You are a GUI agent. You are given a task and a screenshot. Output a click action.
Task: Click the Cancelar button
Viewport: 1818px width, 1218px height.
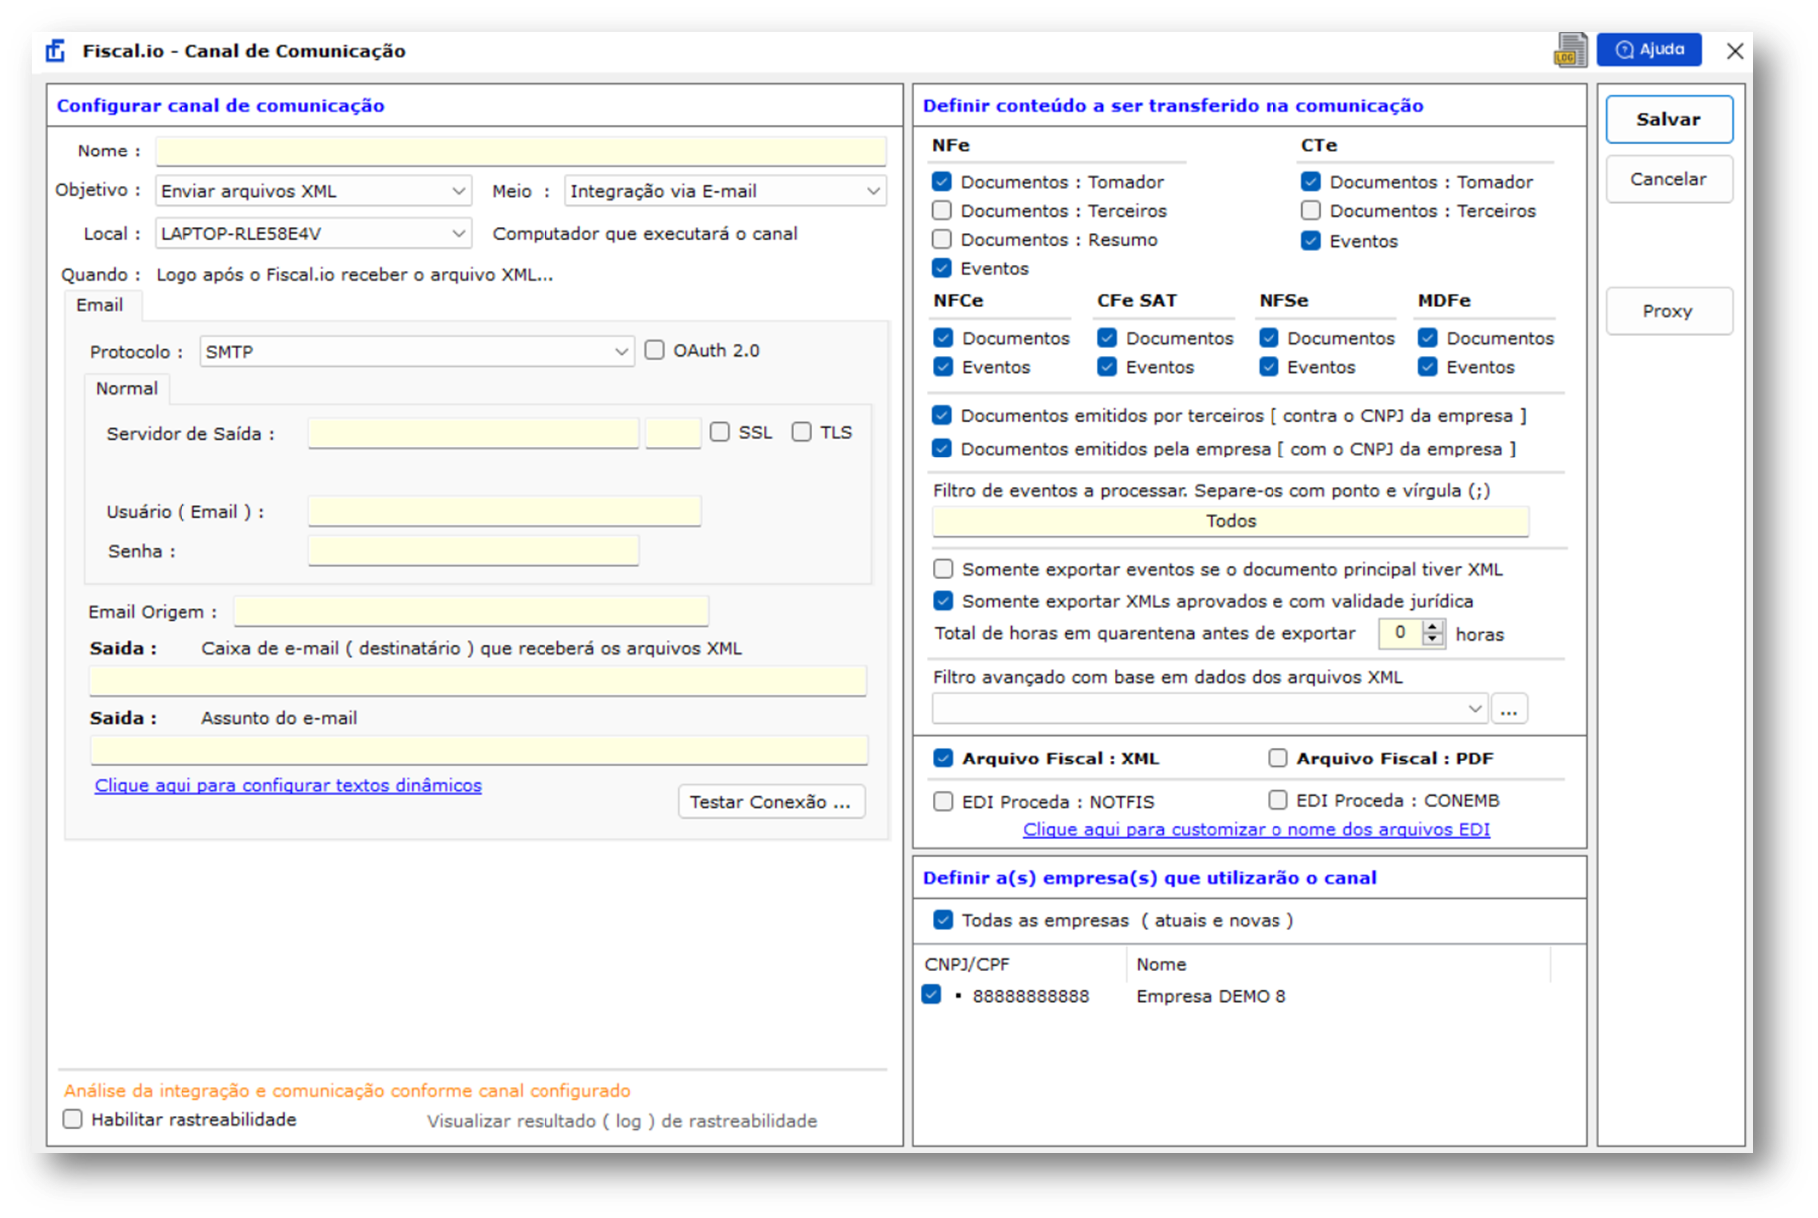coord(1668,179)
